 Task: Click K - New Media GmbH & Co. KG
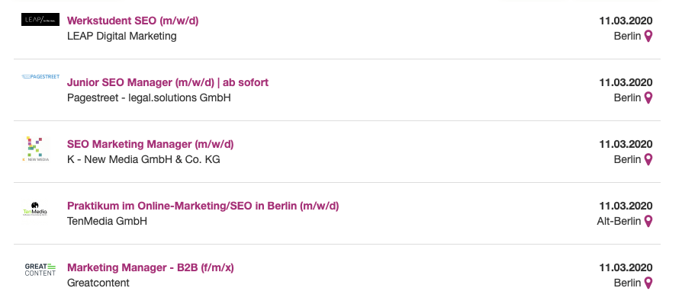point(143,159)
